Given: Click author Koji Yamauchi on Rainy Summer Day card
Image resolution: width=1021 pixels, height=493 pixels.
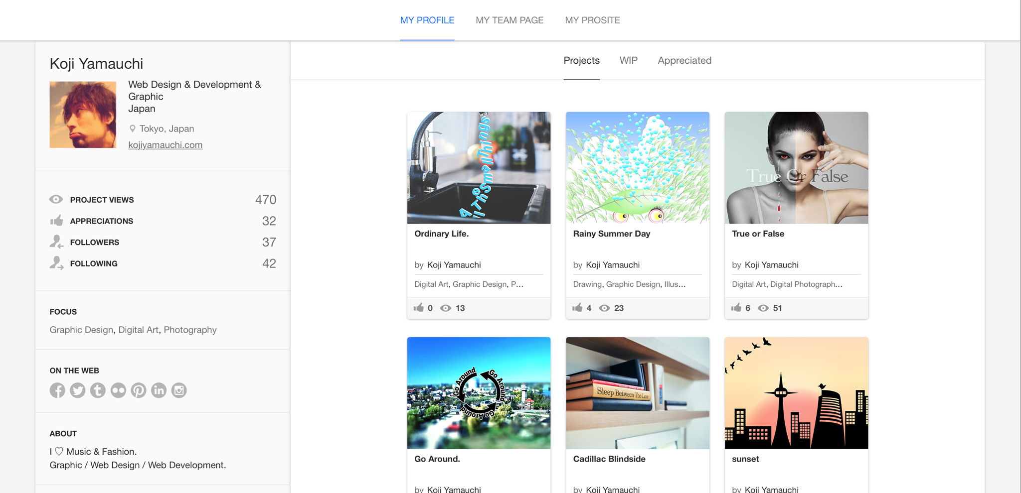Looking at the screenshot, I should click(613, 265).
